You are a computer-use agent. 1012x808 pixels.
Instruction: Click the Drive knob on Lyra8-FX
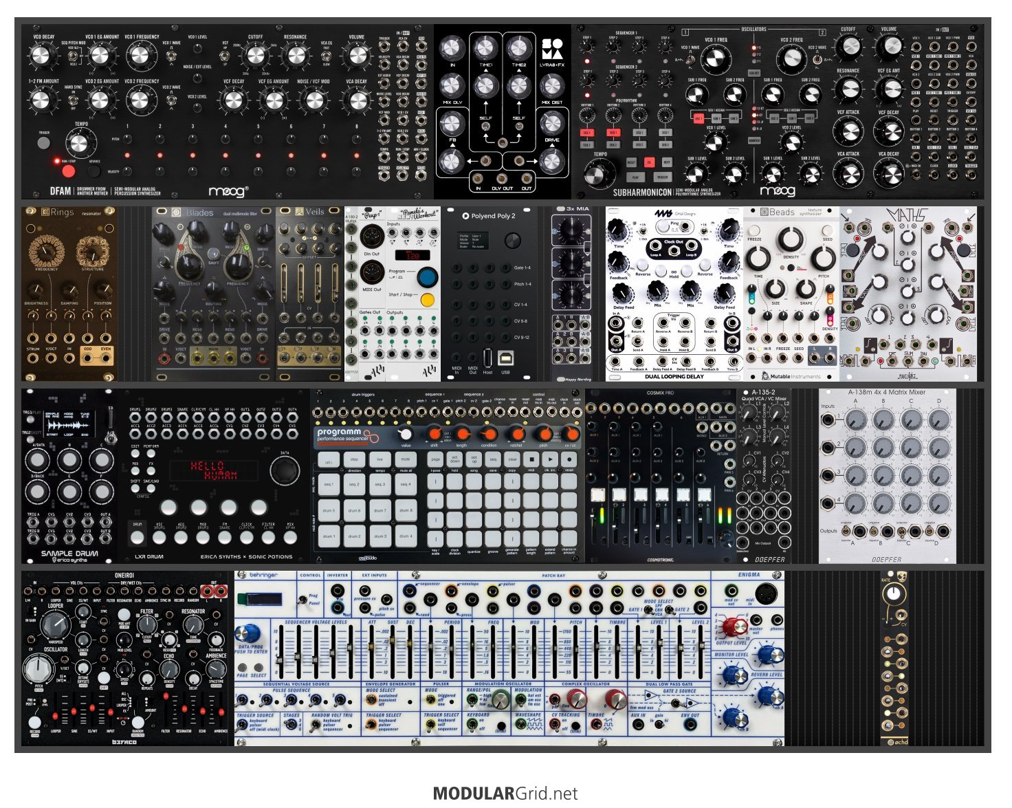click(551, 124)
